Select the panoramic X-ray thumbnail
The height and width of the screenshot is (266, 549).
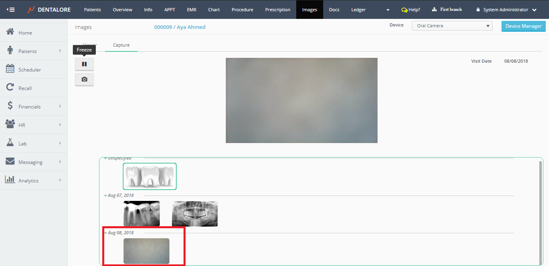point(195,214)
